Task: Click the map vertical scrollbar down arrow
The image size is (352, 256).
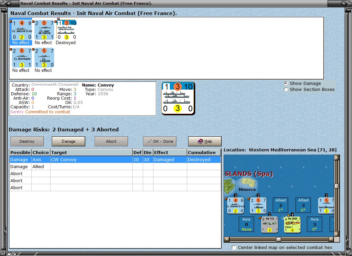Action: (x=337, y=234)
